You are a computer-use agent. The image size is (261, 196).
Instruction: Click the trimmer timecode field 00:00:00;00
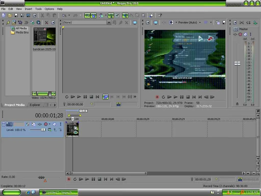pos(75,104)
